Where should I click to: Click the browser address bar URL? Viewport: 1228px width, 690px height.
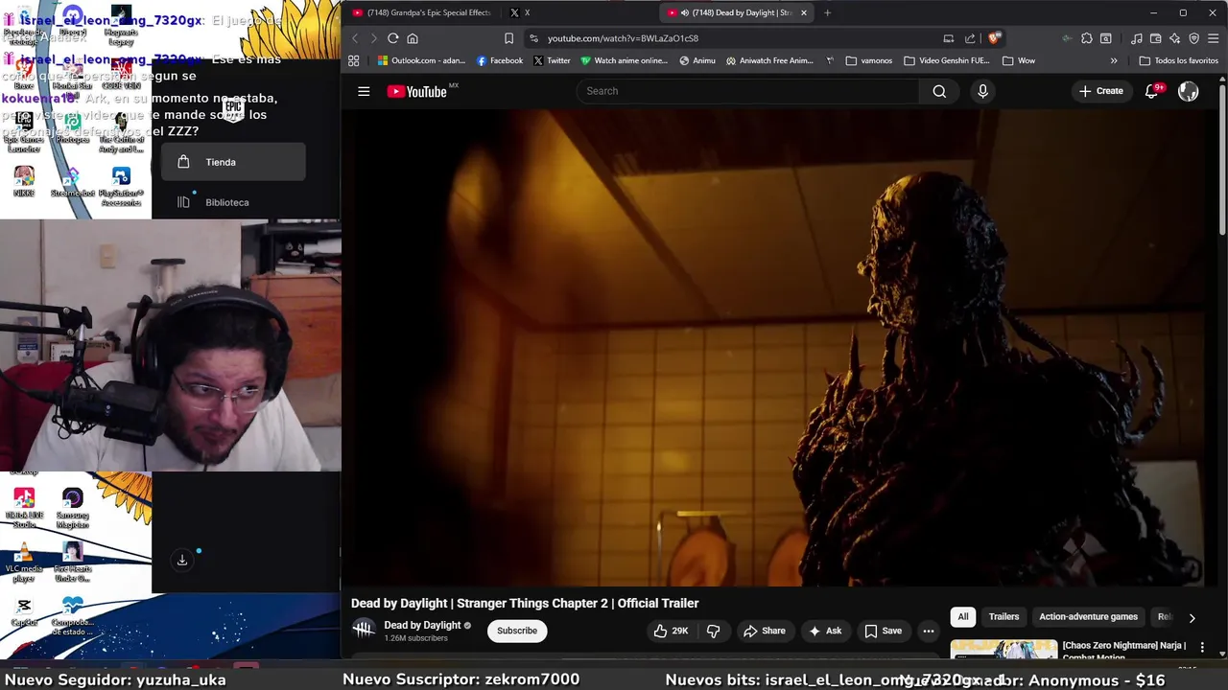[623, 38]
